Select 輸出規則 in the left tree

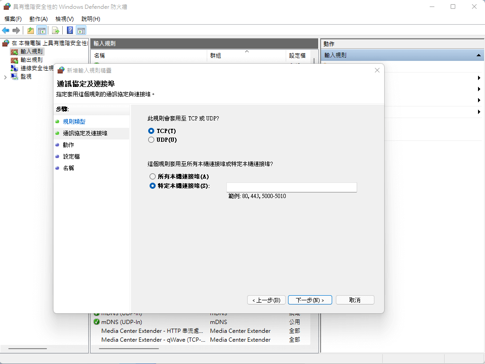tap(32, 60)
